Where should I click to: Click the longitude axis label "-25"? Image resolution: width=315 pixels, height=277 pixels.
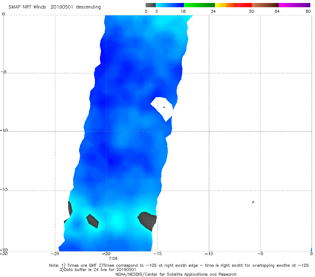(55, 254)
